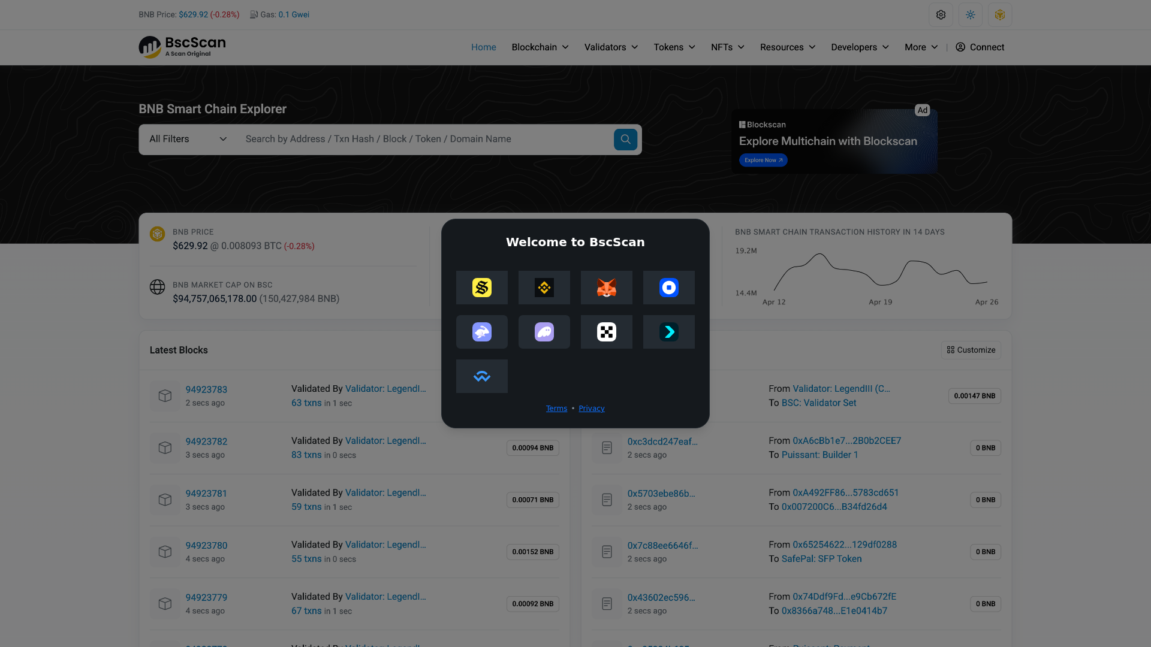The width and height of the screenshot is (1151, 647).
Task: Click the 0.1 Gwei gas link
Action: coord(294,14)
